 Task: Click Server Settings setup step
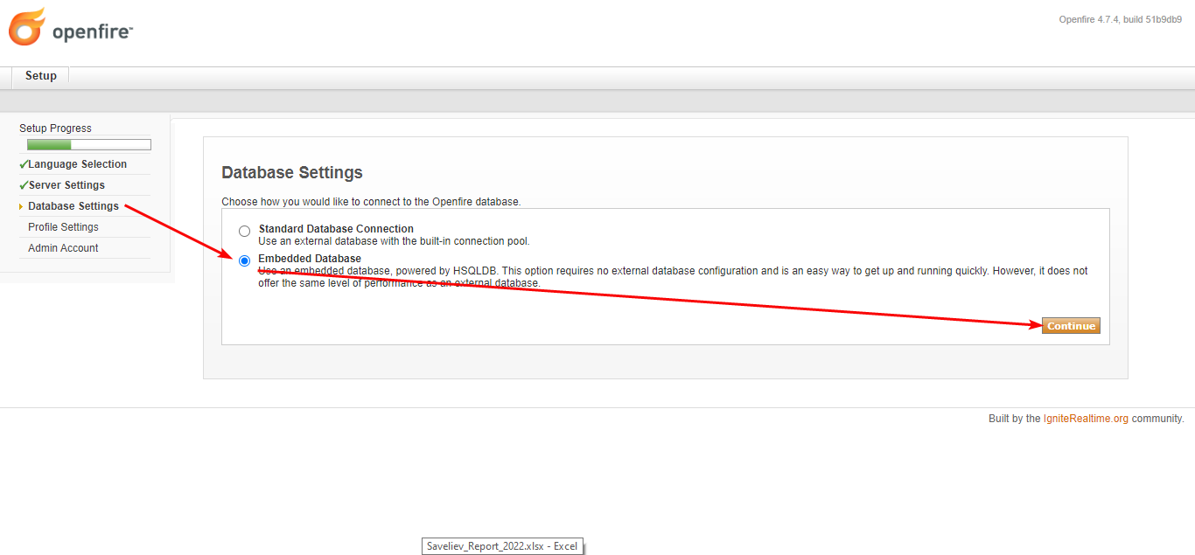(66, 185)
